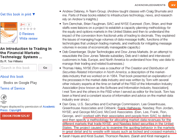
Task: Click the 'Copyright' link
Action: [x=15, y=110]
